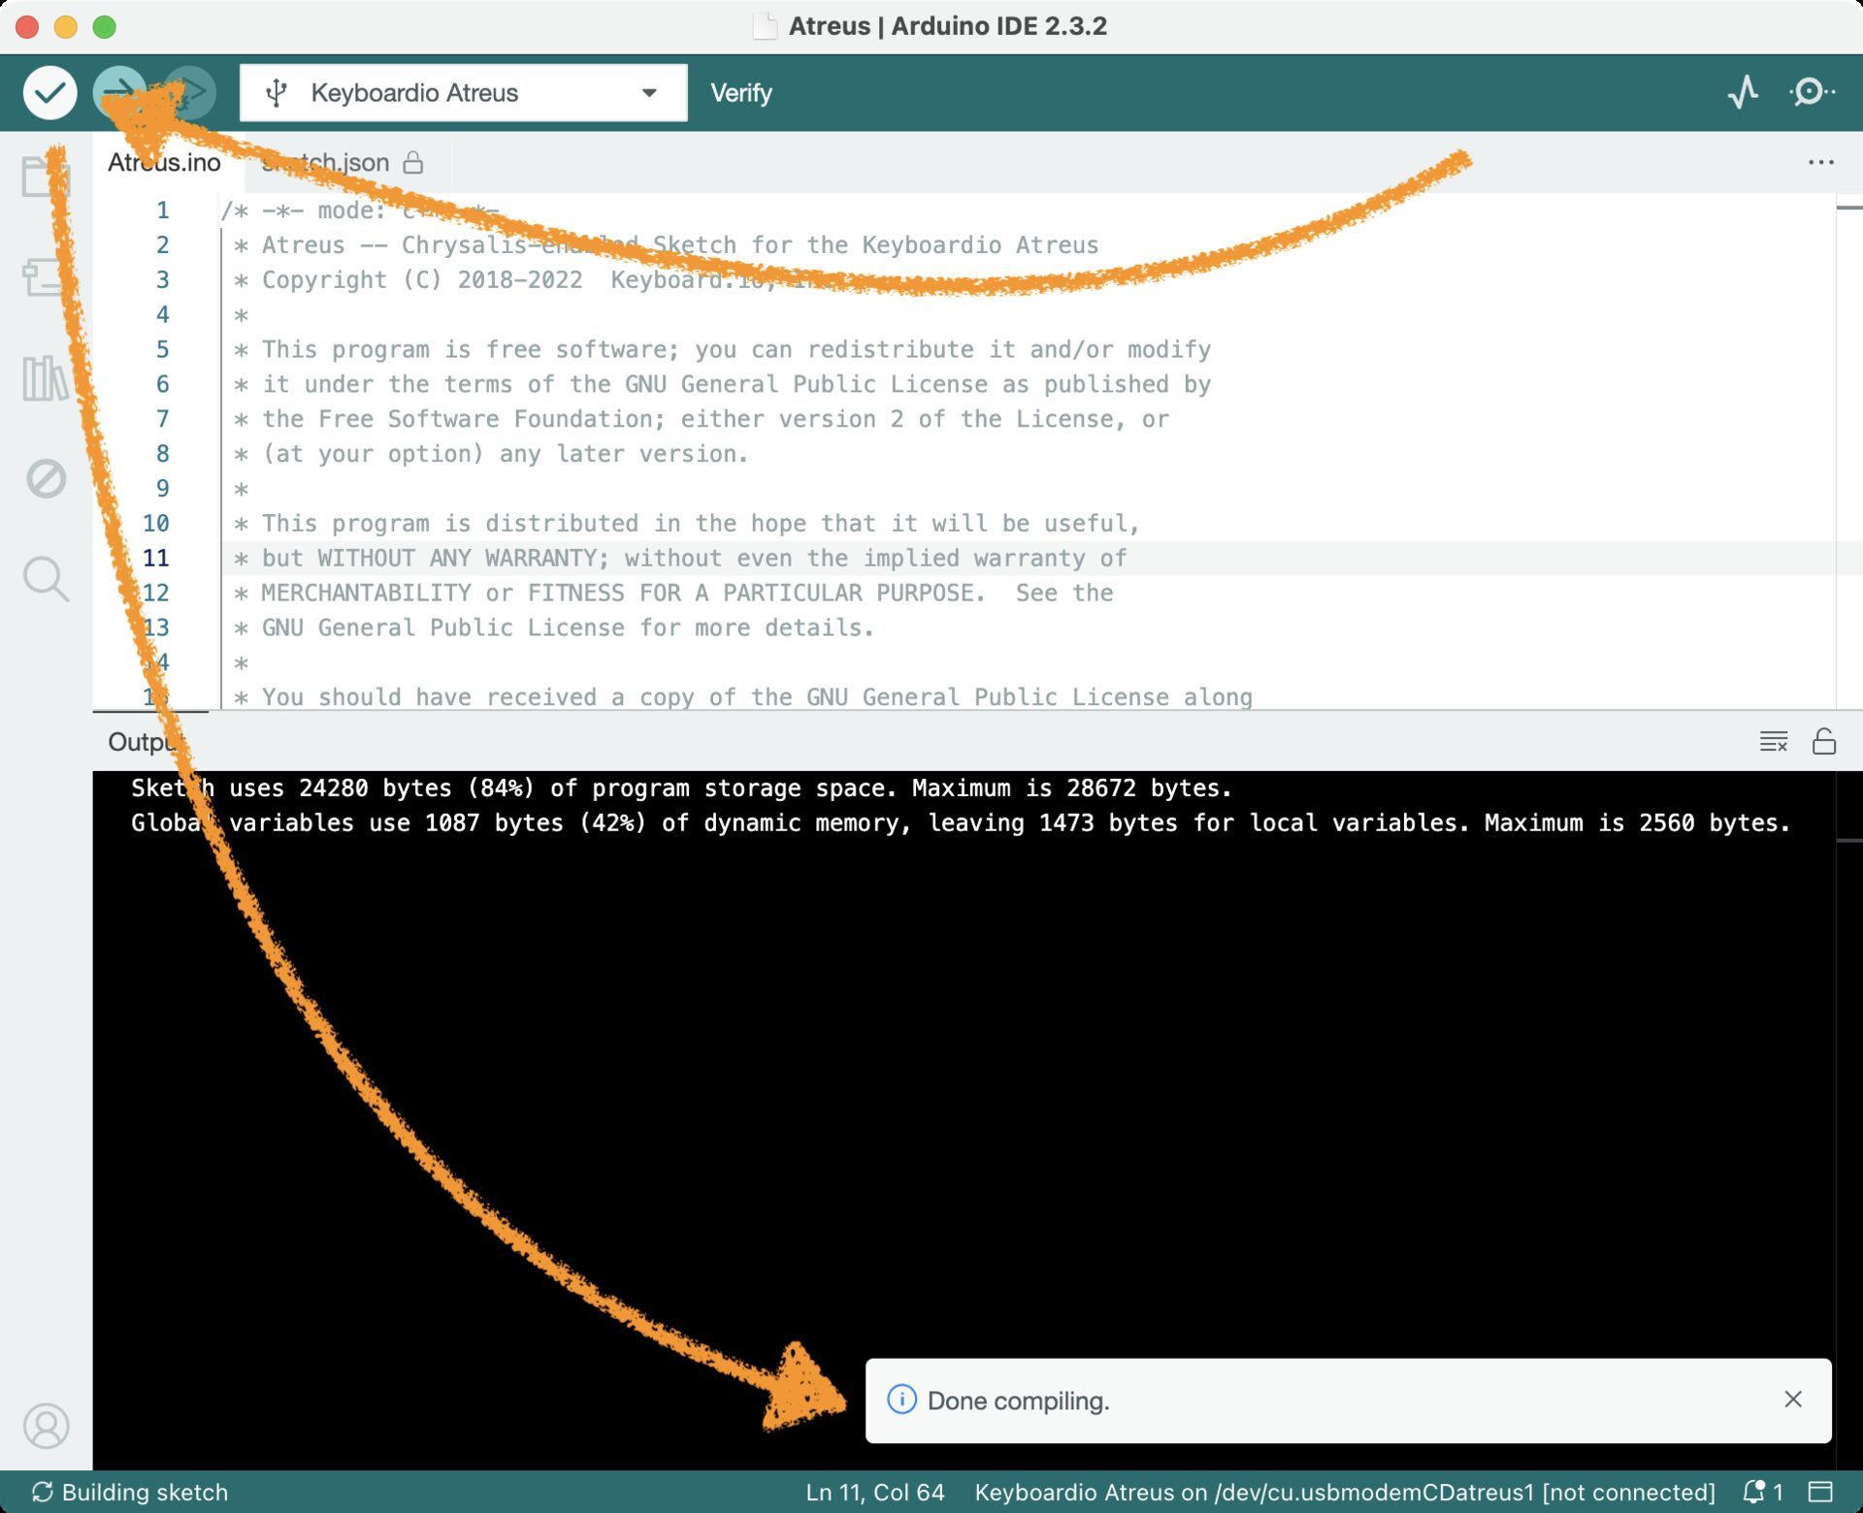1863x1513 pixels.
Task: Clear the Output panel
Action: (x=1774, y=742)
